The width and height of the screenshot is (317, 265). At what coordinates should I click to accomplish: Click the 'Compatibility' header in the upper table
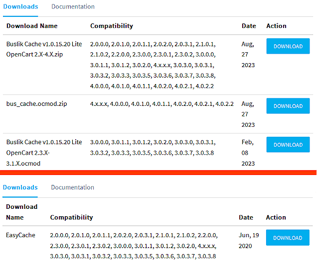click(112, 26)
